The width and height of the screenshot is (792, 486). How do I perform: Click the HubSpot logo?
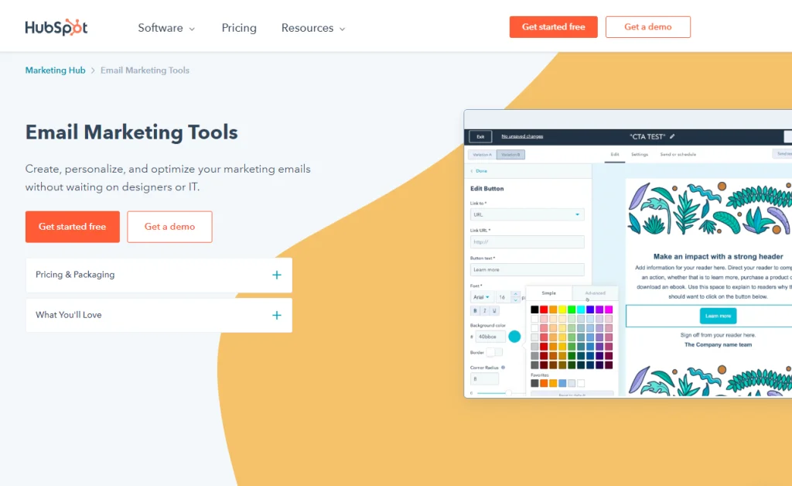[56, 27]
